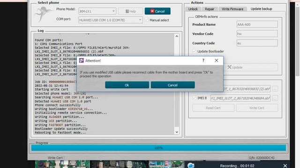Open the Phone Model dropdown JKM-LX1
This screenshot has height=168, width=300.
(x=97, y=11)
